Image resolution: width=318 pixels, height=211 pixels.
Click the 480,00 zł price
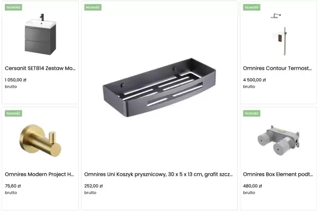[x=252, y=186]
